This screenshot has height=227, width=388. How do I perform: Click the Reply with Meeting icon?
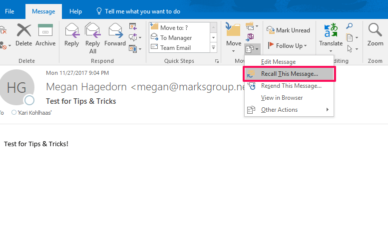pos(133,26)
